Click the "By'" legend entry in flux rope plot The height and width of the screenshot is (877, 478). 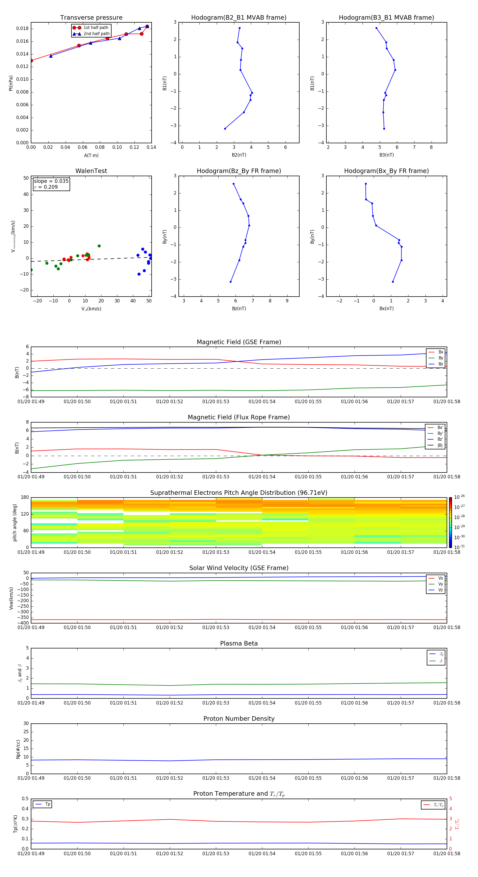coord(436,434)
